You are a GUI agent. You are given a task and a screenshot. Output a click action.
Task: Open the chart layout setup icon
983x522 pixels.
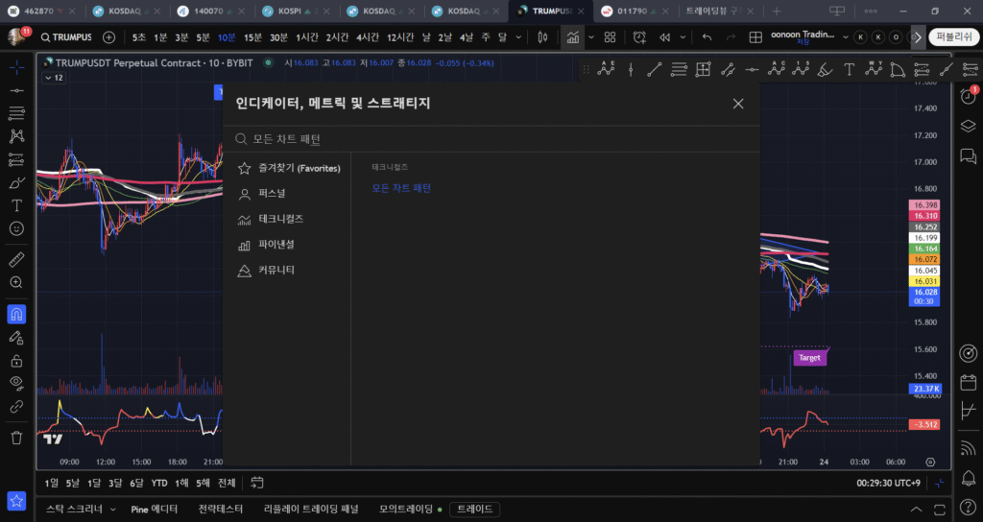pyautogui.click(x=755, y=37)
